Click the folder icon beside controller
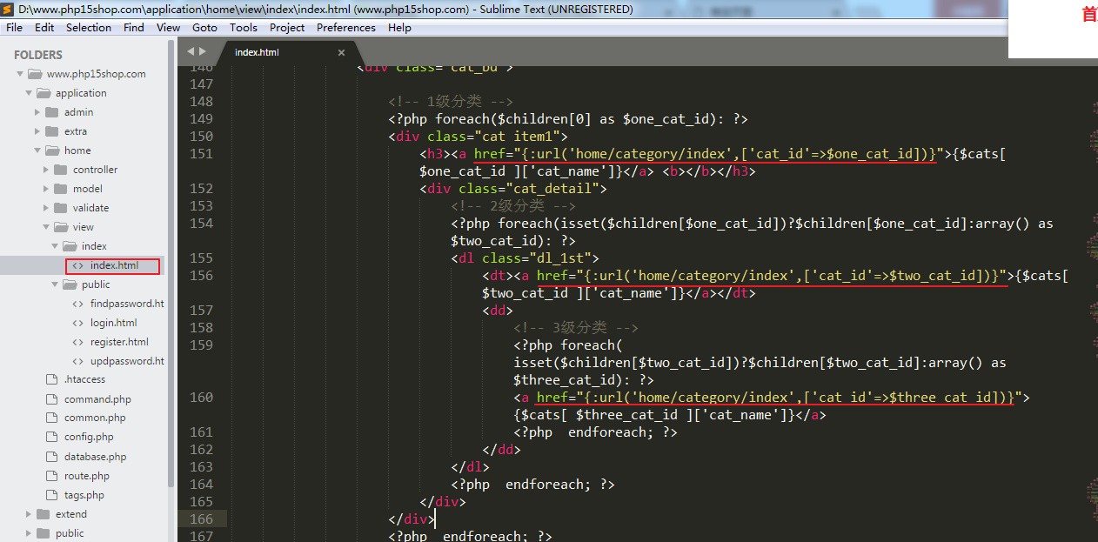1098x542 pixels. pos(60,170)
